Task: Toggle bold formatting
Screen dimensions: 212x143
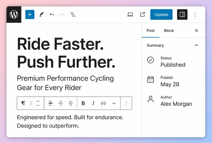Action: pyautogui.click(x=83, y=103)
